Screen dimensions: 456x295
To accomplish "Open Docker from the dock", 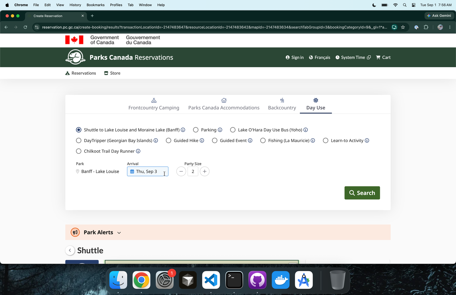I will coord(281,280).
